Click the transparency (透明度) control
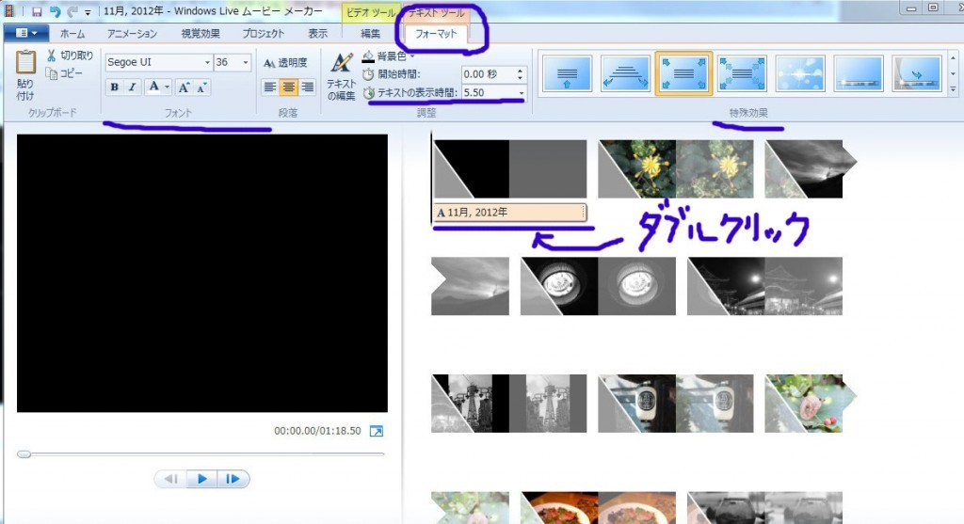The height and width of the screenshot is (524, 964). [x=285, y=63]
